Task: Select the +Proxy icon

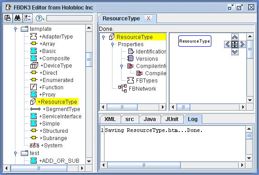Action: click(34, 94)
